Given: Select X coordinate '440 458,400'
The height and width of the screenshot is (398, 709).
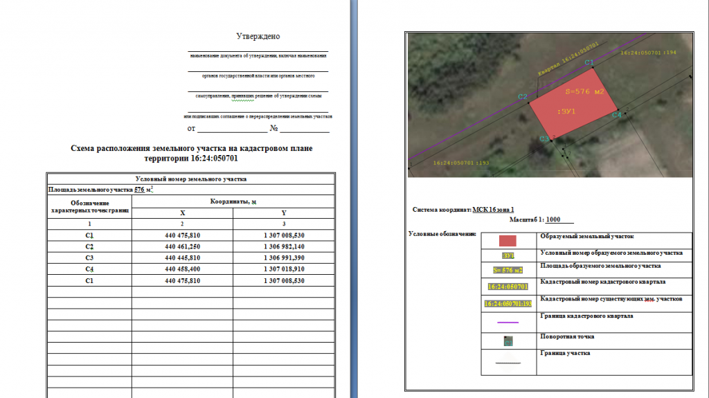Looking at the screenshot, I should click(182, 269).
